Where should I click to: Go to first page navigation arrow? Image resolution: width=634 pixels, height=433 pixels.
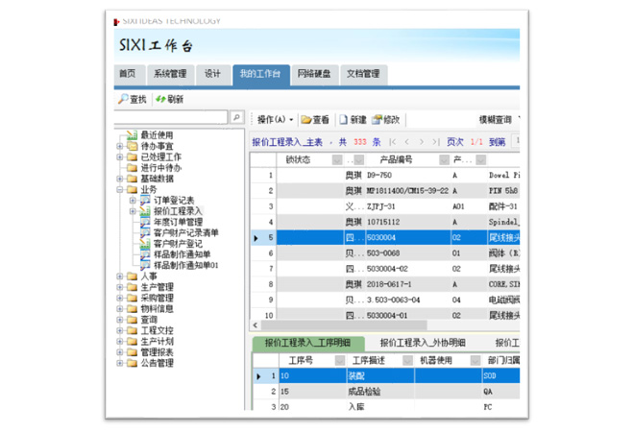click(x=392, y=142)
